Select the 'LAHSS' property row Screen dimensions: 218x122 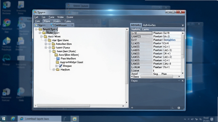pyautogui.click(x=156, y=37)
